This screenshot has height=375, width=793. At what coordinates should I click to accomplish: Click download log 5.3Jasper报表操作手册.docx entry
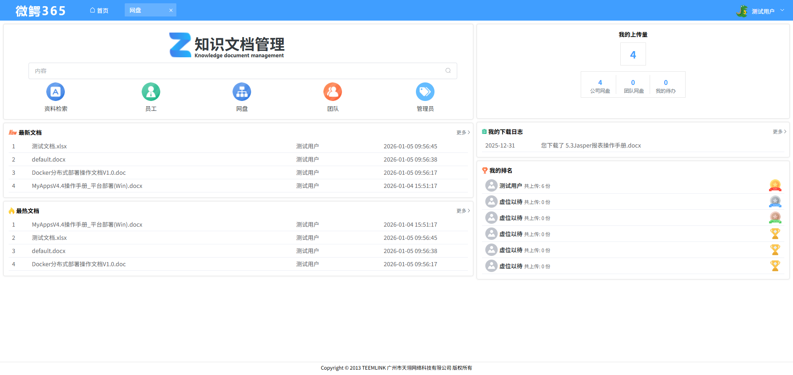tap(591, 145)
